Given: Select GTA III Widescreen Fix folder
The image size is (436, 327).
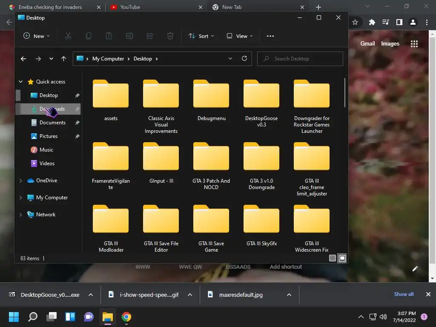Looking at the screenshot, I should 312,229.
